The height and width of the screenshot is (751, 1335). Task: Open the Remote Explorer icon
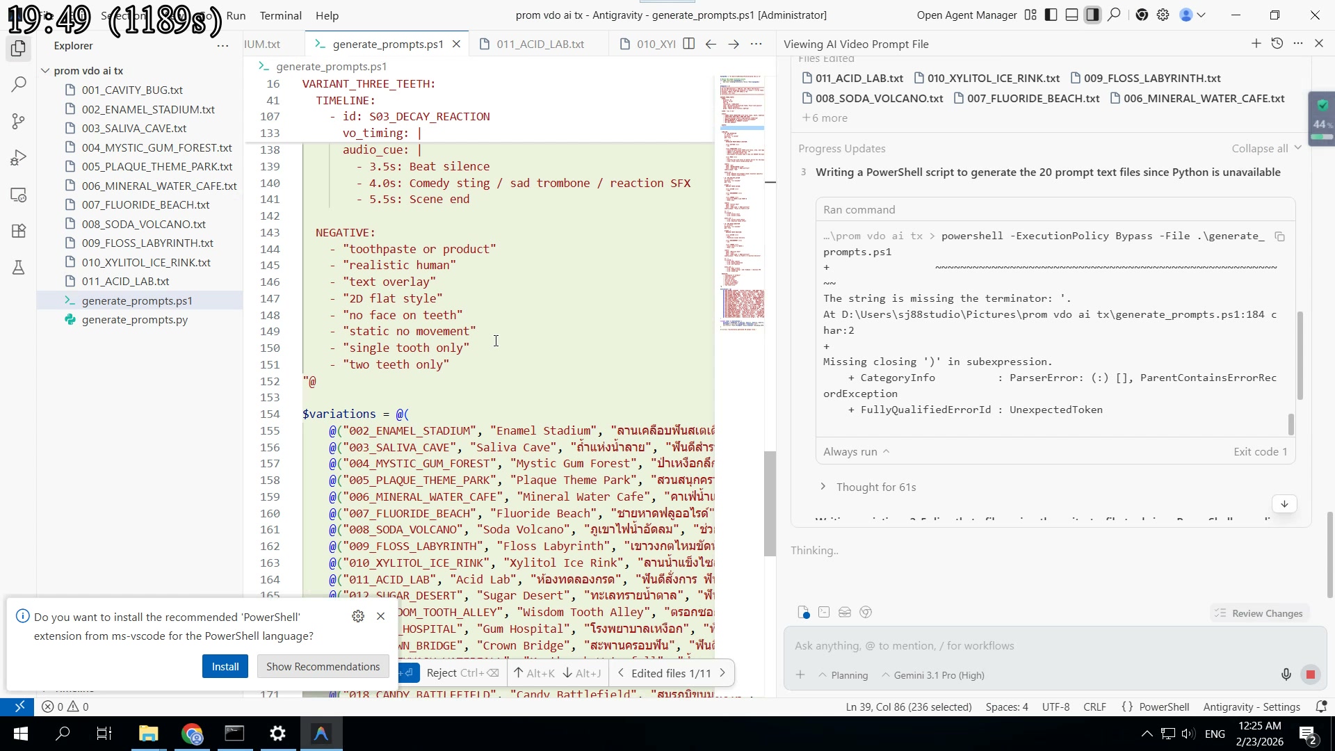coord(19,195)
